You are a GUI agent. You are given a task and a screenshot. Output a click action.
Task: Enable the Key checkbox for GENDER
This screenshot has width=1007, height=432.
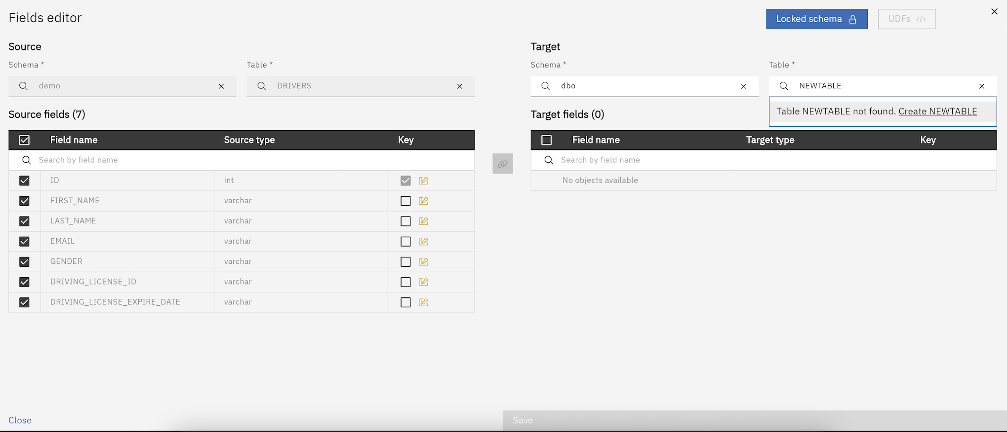405,262
